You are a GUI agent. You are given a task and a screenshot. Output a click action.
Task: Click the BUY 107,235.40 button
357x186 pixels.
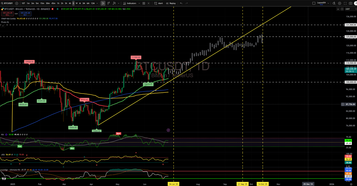coord(25,13)
